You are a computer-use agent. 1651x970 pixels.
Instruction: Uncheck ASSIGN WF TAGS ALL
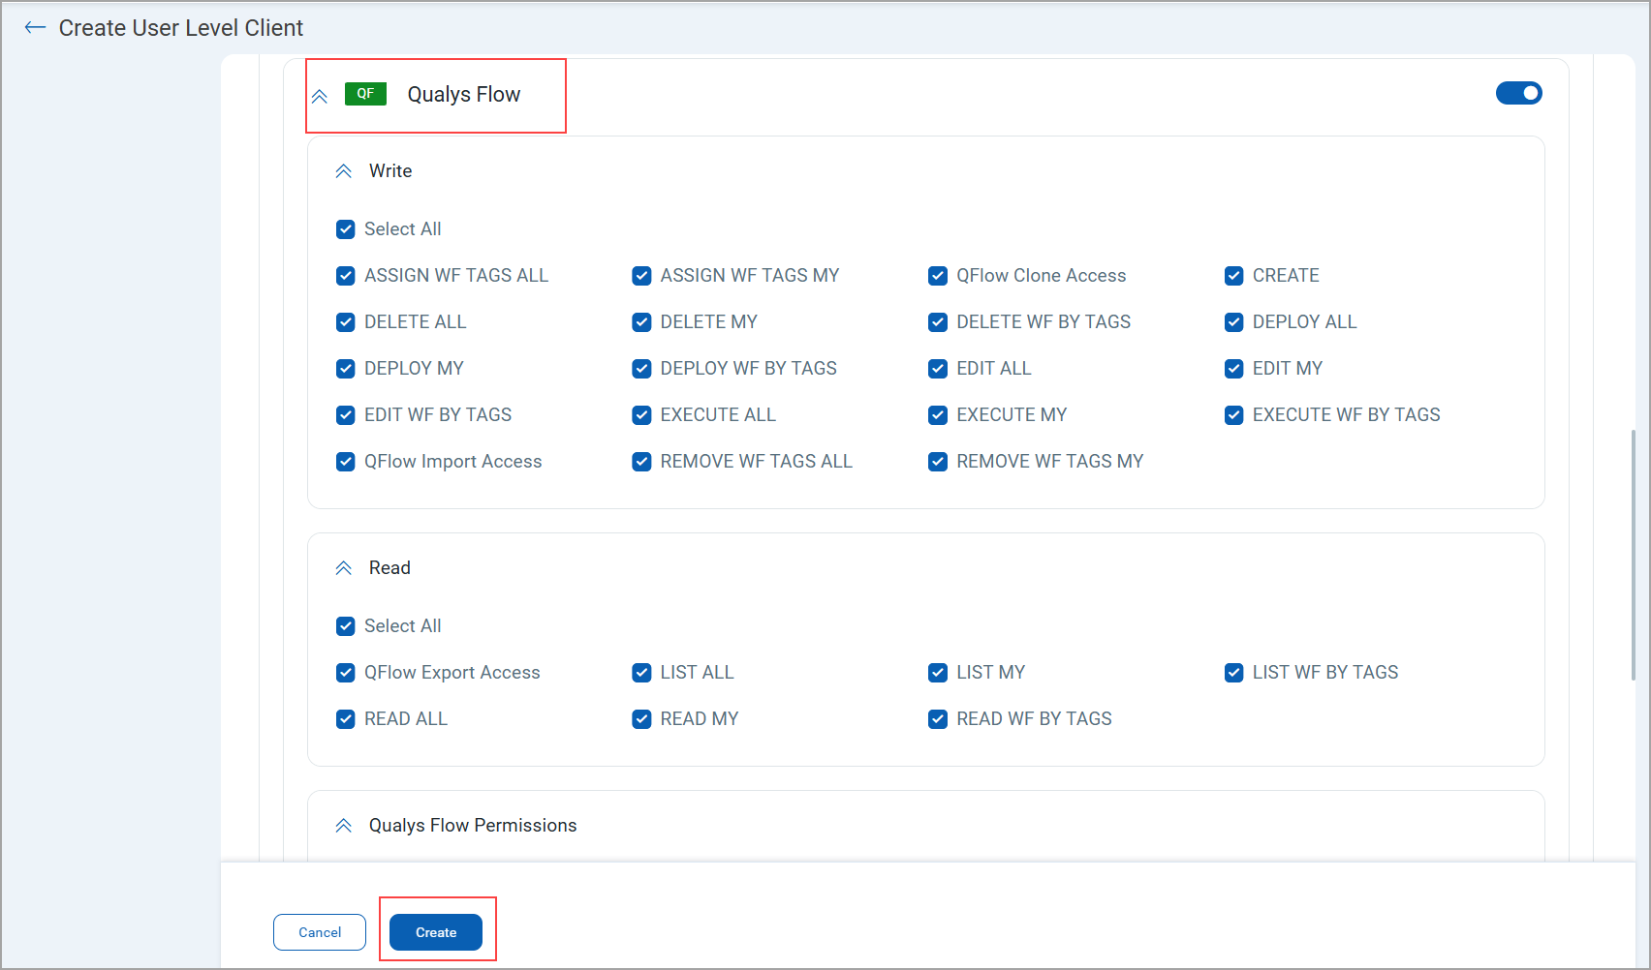click(346, 276)
